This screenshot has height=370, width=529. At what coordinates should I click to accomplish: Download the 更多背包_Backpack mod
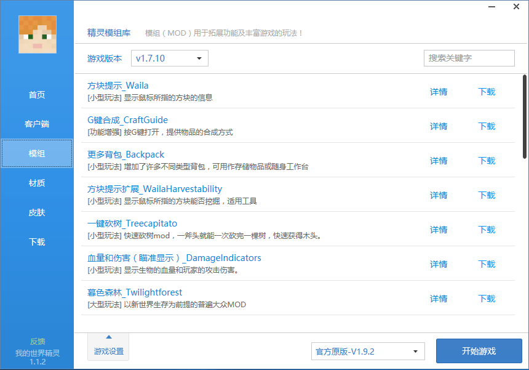pyautogui.click(x=487, y=161)
